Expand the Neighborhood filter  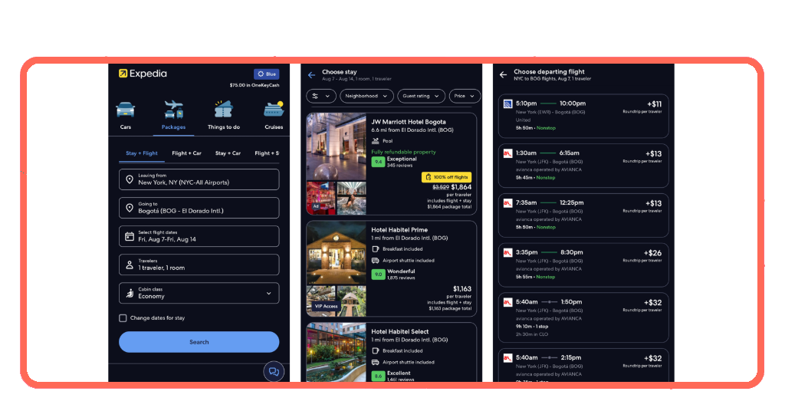(x=366, y=96)
